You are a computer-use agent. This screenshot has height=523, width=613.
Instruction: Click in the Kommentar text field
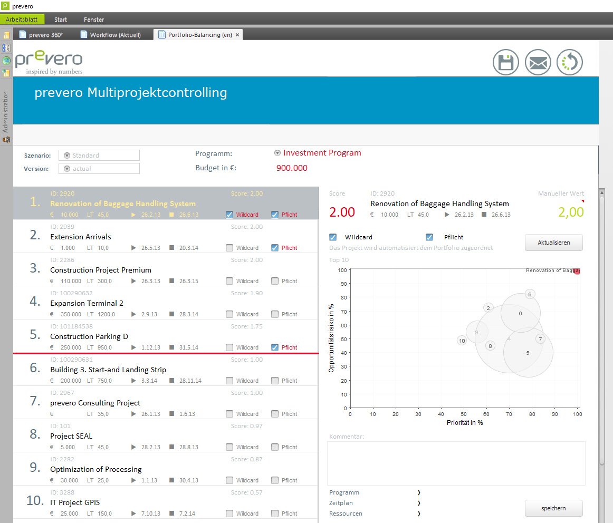coord(456,463)
